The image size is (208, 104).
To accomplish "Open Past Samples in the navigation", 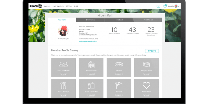I will tap(58, 6).
